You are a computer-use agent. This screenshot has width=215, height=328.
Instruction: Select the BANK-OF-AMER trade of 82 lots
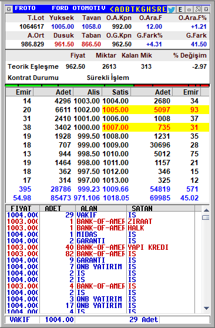[x=100, y=254]
